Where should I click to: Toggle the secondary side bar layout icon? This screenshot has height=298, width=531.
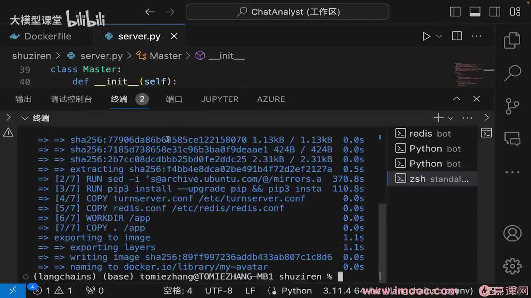tap(495, 12)
